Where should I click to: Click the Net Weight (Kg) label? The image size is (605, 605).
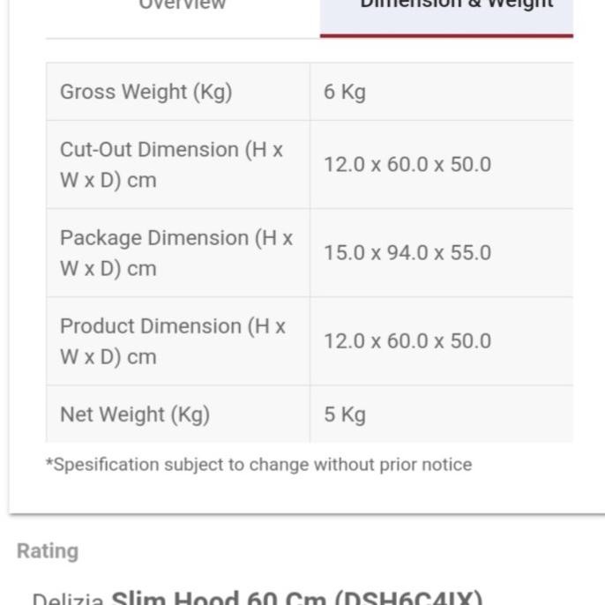point(135,415)
